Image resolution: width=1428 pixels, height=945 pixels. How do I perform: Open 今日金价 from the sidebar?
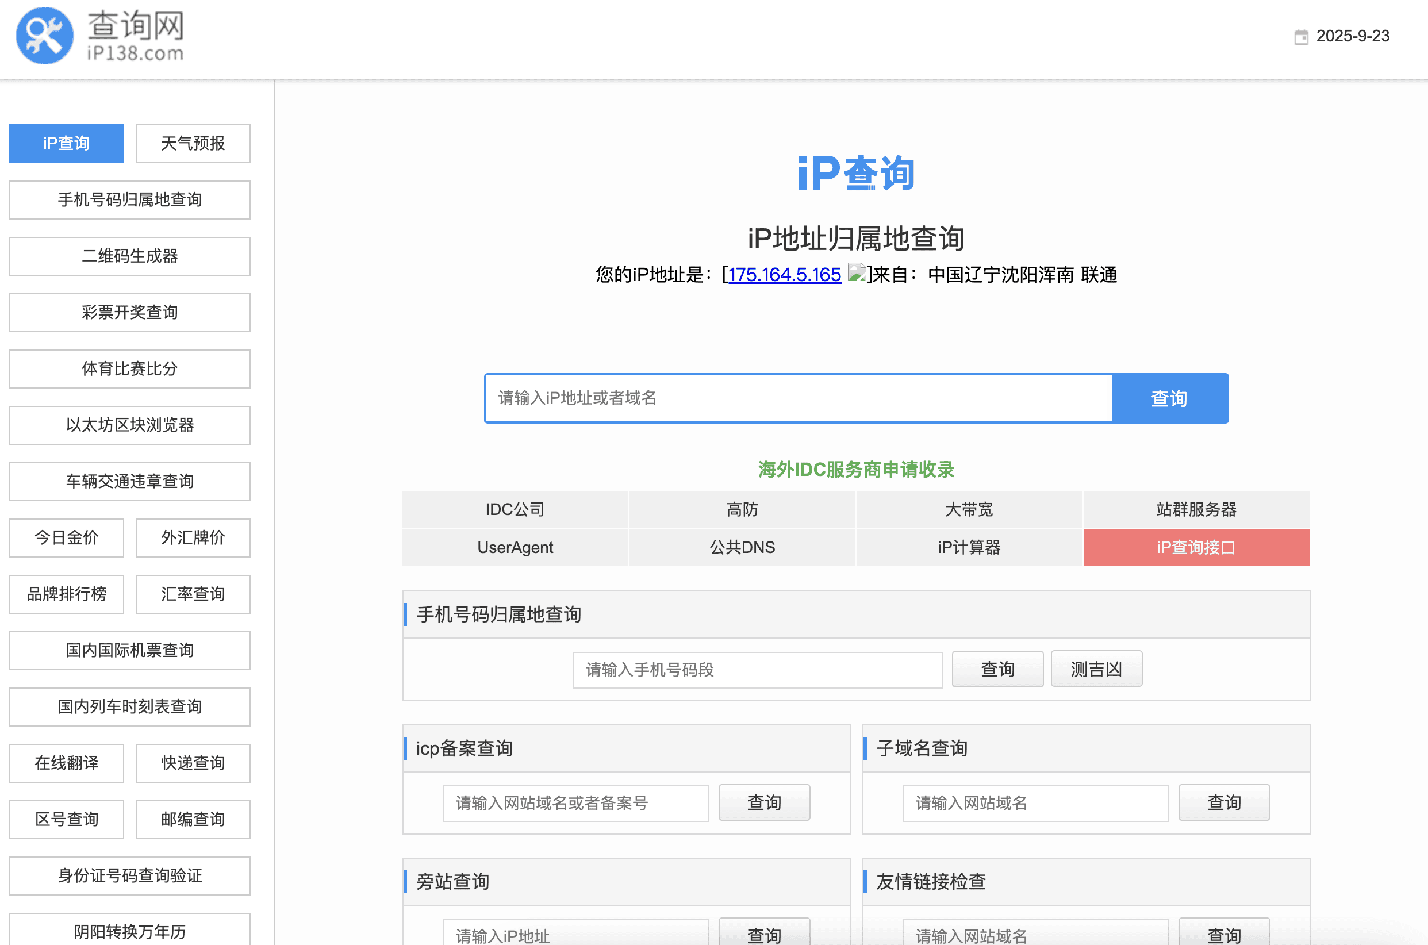click(x=66, y=538)
